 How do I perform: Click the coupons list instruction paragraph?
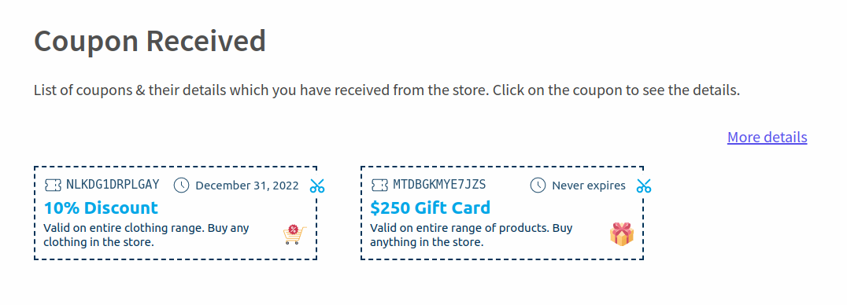[x=387, y=90]
